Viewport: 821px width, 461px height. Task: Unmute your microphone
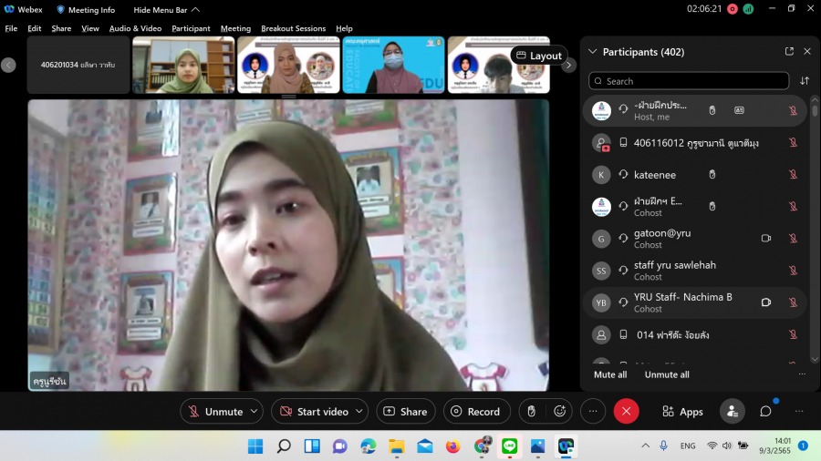pos(215,412)
